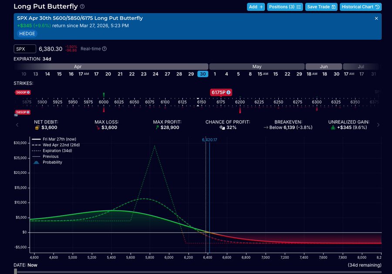Click the Chance of Profit dice icon
392x274 pixels.
pyautogui.click(x=222, y=128)
